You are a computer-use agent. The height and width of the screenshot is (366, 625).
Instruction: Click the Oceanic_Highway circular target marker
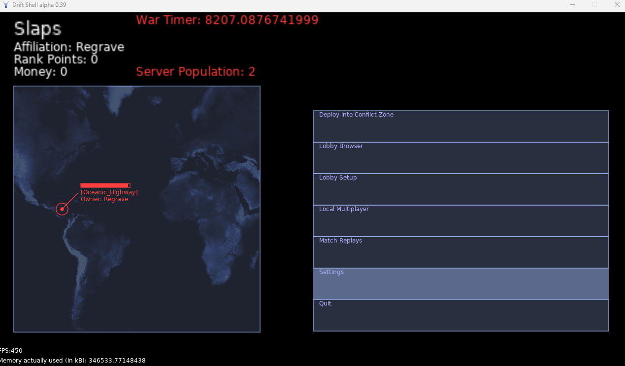point(62,209)
